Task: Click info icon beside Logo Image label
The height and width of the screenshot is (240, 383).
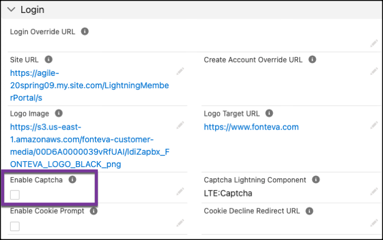Action: [x=58, y=113]
